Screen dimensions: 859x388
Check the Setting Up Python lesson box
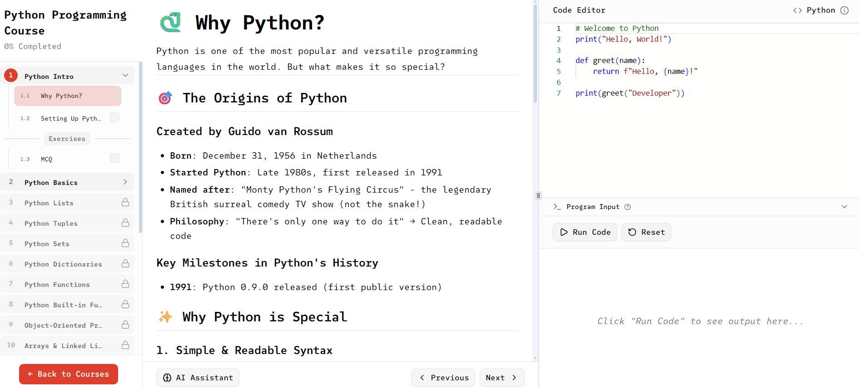click(114, 117)
